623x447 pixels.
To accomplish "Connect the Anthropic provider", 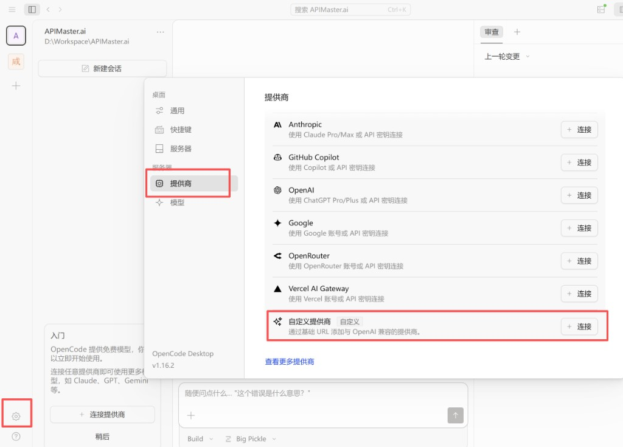I will (x=579, y=130).
